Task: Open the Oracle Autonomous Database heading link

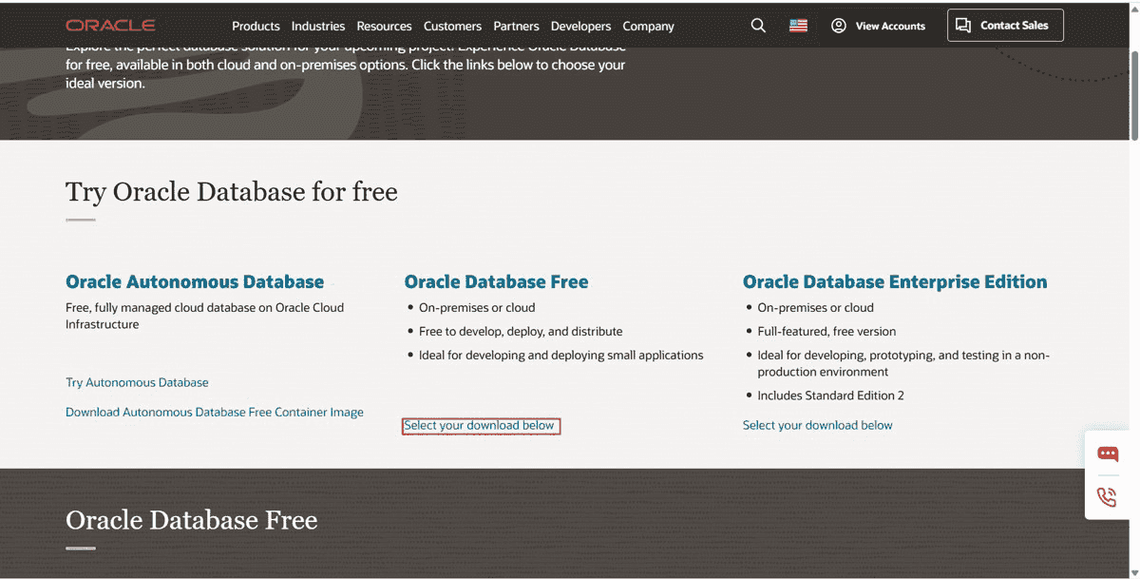Action: [195, 281]
